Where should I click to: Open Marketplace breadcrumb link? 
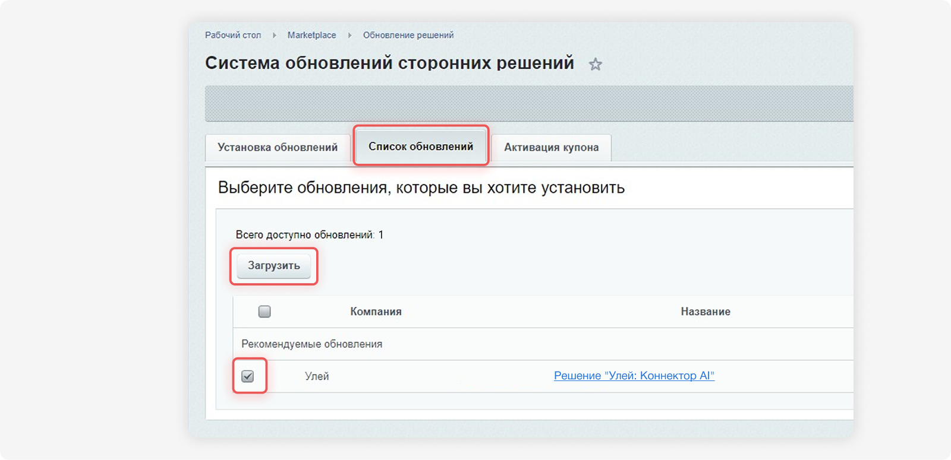311,35
